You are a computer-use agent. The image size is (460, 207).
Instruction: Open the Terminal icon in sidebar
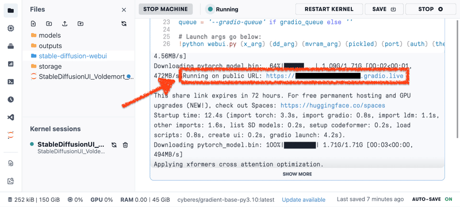(10, 81)
